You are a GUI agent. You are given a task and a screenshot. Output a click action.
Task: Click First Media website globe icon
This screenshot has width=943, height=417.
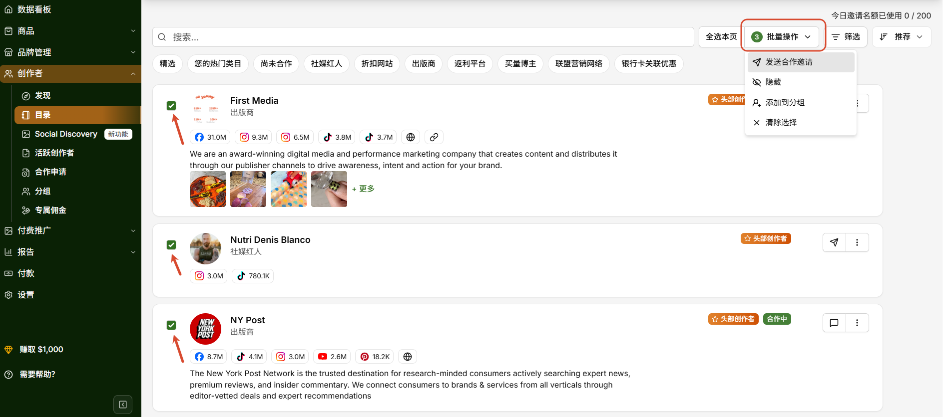tap(411, 137)
